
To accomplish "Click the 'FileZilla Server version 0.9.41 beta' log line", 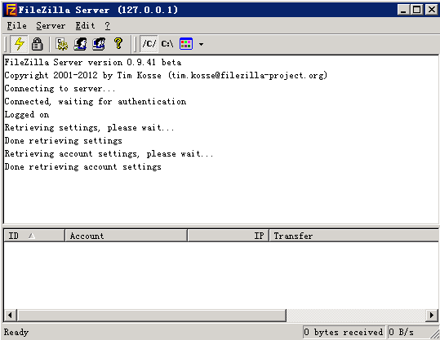I will [93, 62].
